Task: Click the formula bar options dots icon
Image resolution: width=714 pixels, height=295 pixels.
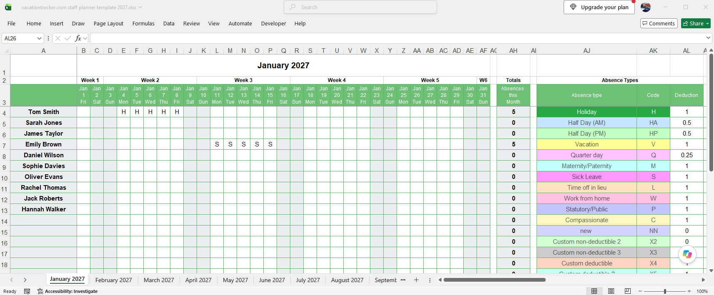Action: (x=48, y=38)
